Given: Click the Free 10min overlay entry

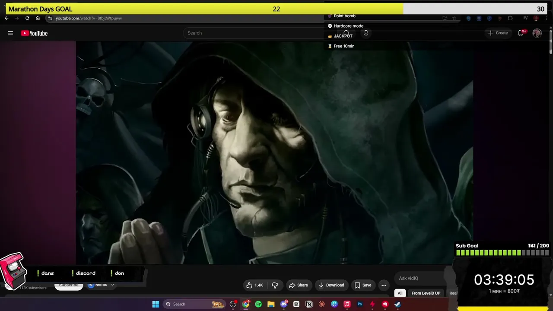Looking at the screenshot, I should click(x=341, y=46).
